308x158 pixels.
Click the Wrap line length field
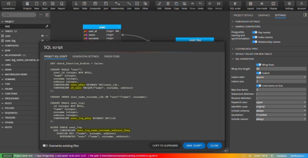(281, 69)
